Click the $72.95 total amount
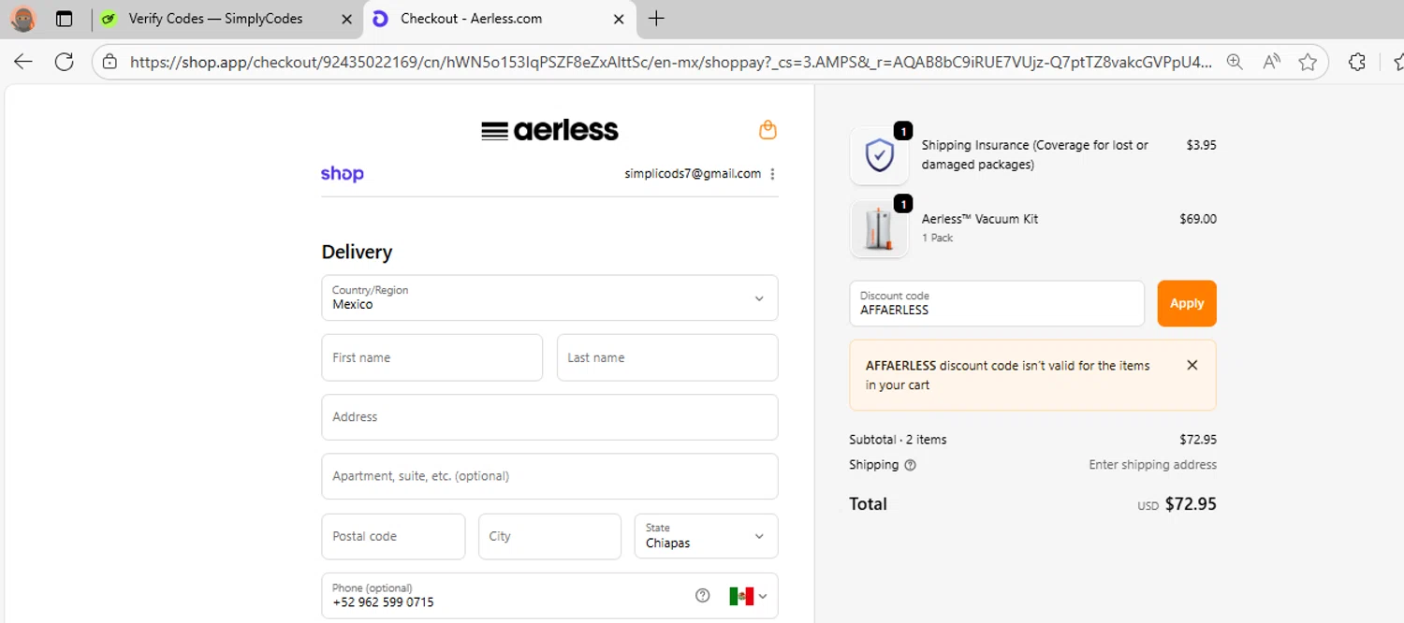1404x623 pixels. pyautogui.click(x=1191, y=504)
